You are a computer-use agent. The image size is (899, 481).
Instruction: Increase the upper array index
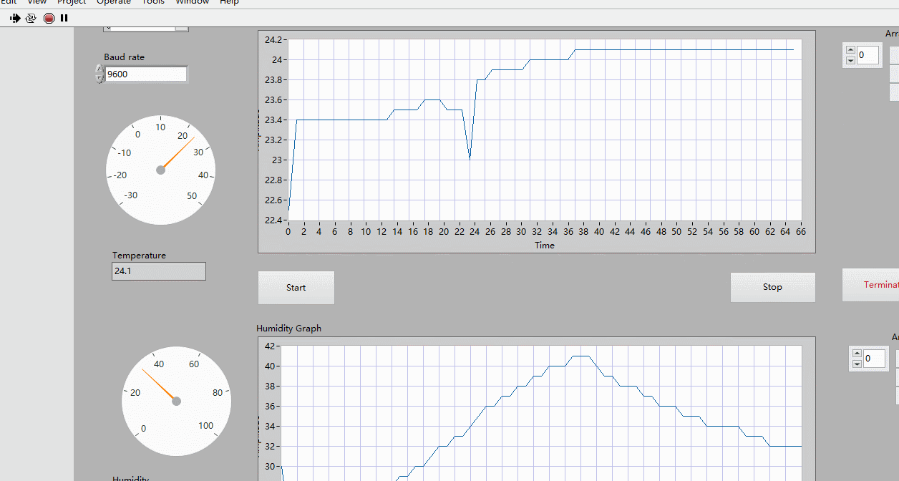[850, 50]
